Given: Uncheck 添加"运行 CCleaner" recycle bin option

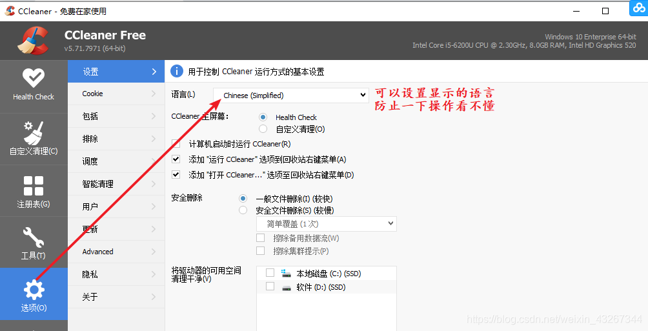Looking at the screenshot, I should point(176,159).
